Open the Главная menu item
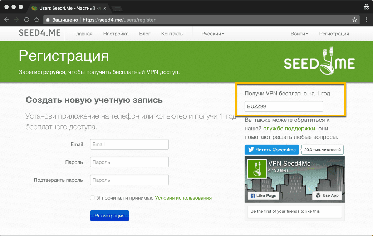373x236 pixels. click(83, 34)
